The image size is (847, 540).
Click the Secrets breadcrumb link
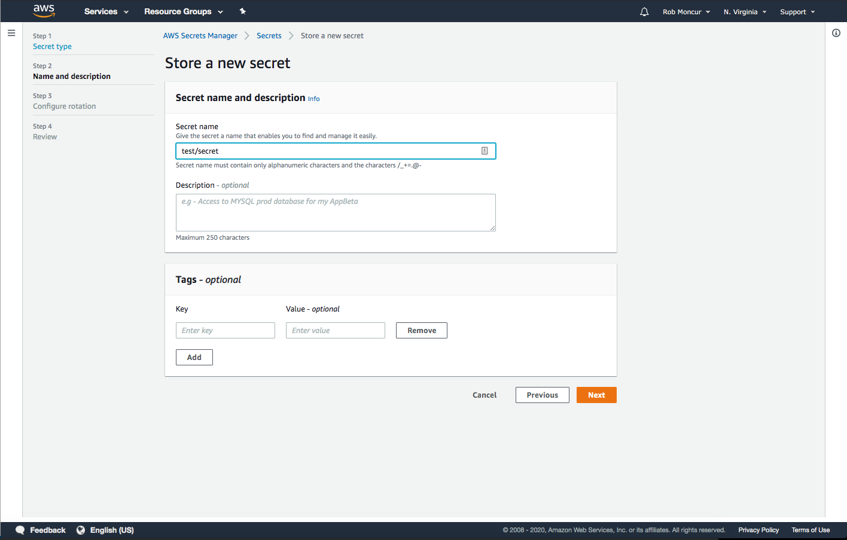[269, 36]
